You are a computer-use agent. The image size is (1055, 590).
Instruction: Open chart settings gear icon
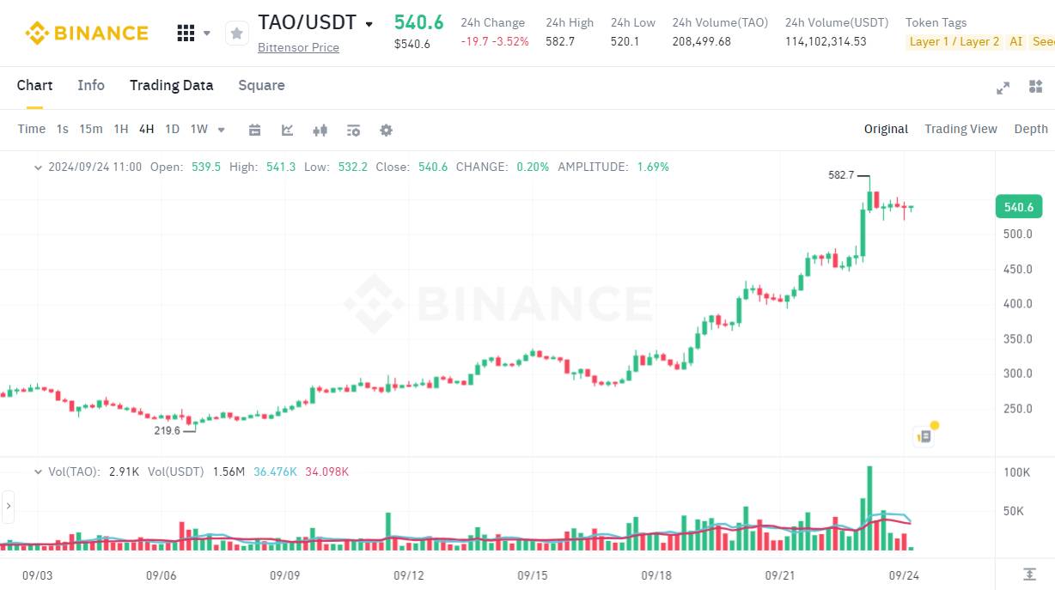pos(386,130)
